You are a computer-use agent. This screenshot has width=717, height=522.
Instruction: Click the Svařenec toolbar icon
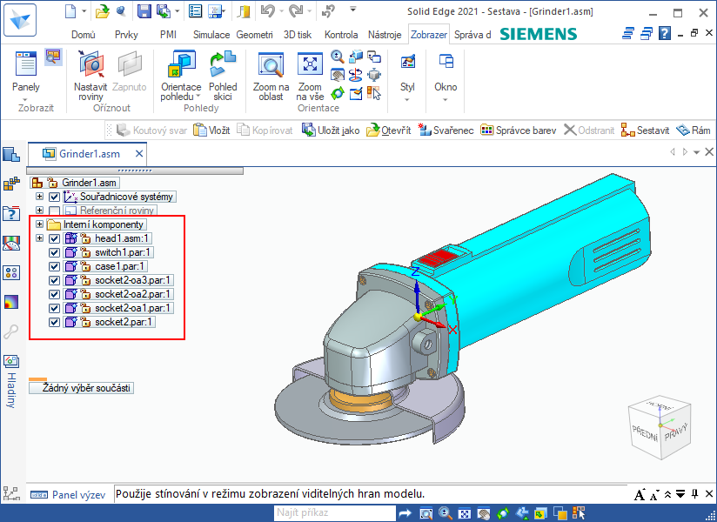point(446,130)
